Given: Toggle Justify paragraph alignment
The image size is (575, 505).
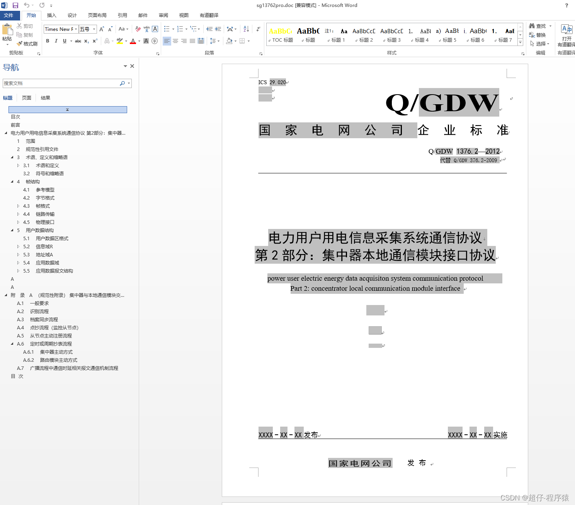Looking at the screenshot, I should coord(192,41).
